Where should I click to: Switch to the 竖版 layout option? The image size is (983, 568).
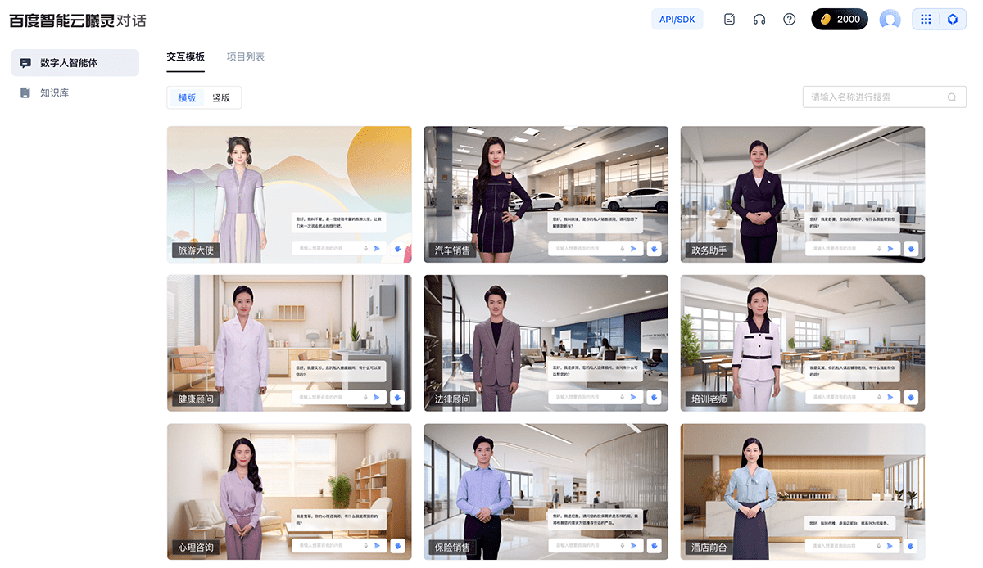pos(221,97)
